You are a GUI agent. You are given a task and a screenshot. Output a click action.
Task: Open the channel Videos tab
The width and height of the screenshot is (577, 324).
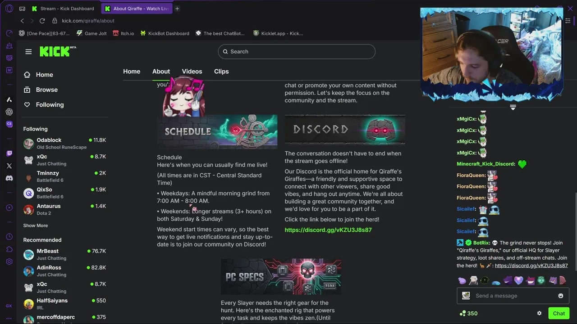[x=192, y=72]
